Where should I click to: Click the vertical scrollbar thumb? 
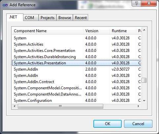click(x=144, y=80)
